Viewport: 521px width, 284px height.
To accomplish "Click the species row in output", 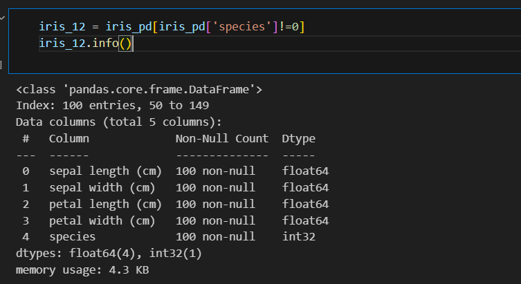I will (72, 237).
